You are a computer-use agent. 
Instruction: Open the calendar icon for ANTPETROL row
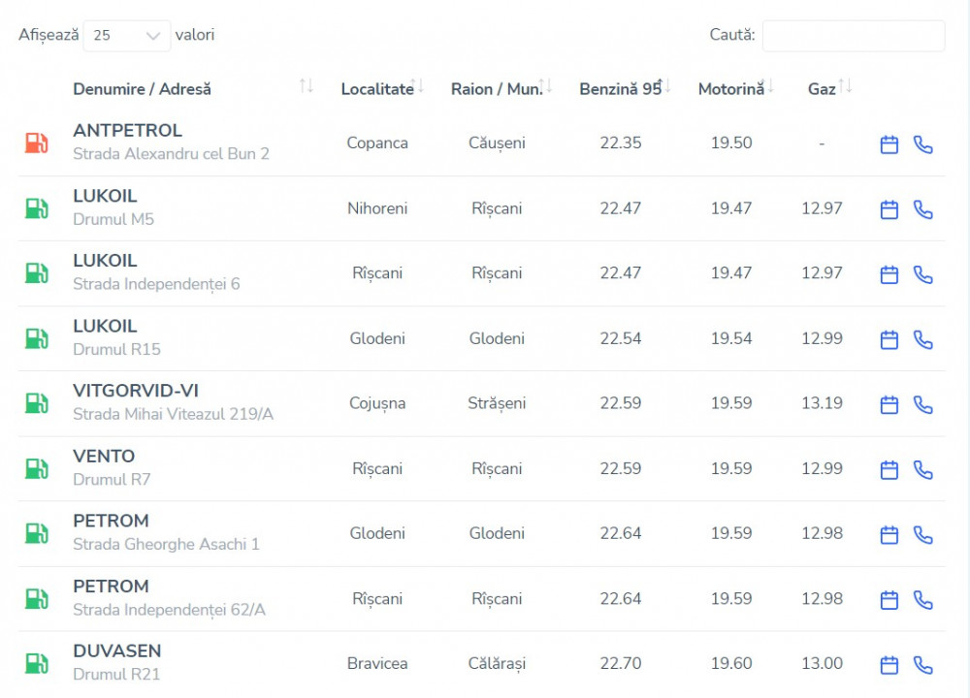889,144
